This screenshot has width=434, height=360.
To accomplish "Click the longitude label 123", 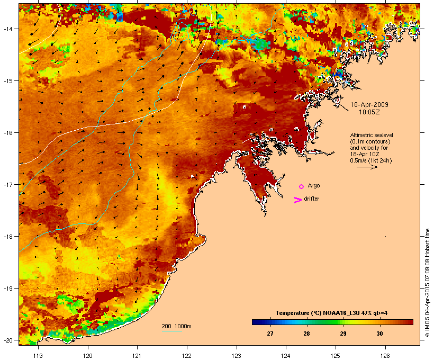I will pyautogui.click(x=237, y=356).
